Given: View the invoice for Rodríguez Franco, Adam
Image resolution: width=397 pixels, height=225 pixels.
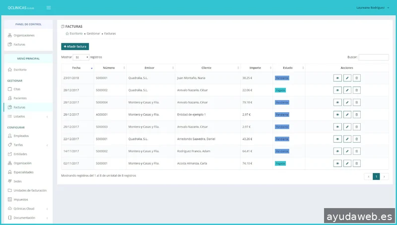Looking at the screenshot, I should click(x=337, y=151).
